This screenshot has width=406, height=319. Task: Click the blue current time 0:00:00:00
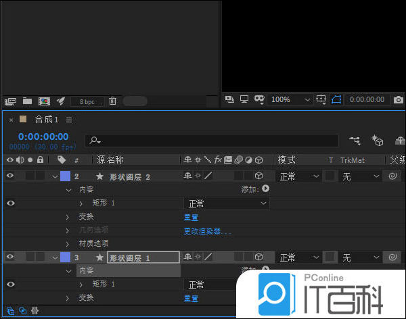click(43, 137)
